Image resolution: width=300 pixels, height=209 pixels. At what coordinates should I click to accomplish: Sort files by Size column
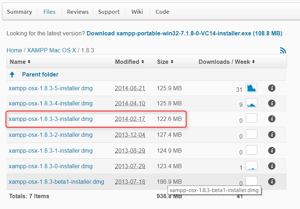(165, 62)
